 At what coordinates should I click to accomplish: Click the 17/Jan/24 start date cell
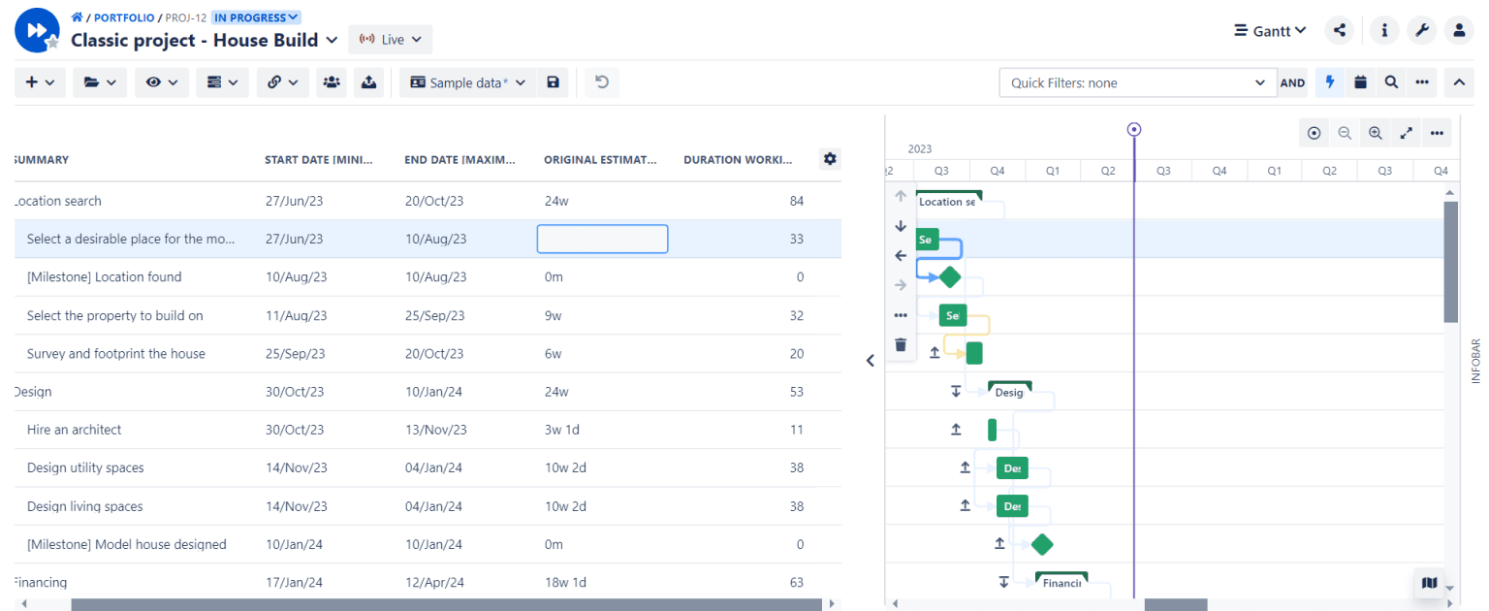tap(294, 583)
